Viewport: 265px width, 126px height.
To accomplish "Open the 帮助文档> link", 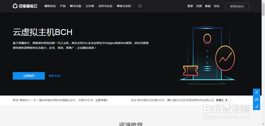I will [x=55, y=76].
